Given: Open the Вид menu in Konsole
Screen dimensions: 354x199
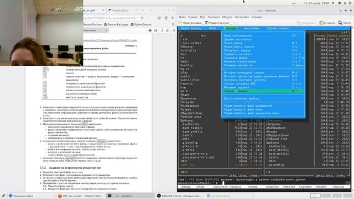Looking at the screenshot, I should [x=202, y=17].
